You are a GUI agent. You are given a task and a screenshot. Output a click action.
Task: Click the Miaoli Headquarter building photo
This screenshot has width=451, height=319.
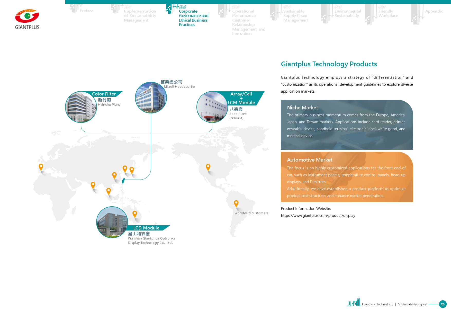pyautogui.click(x=151, y=98)
